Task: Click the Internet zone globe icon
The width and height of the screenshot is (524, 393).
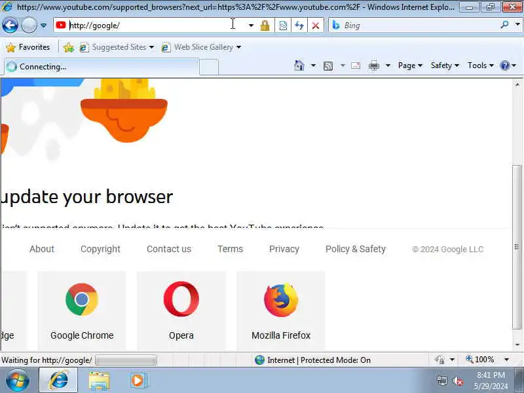Action: 259,360
